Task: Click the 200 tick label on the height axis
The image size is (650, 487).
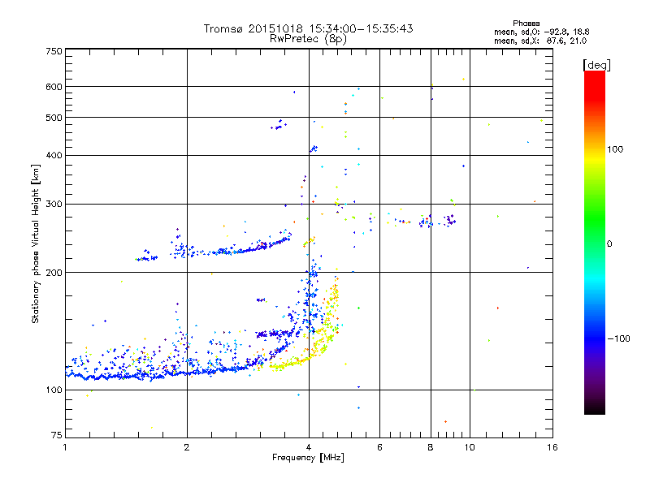Action: point(54,273)
